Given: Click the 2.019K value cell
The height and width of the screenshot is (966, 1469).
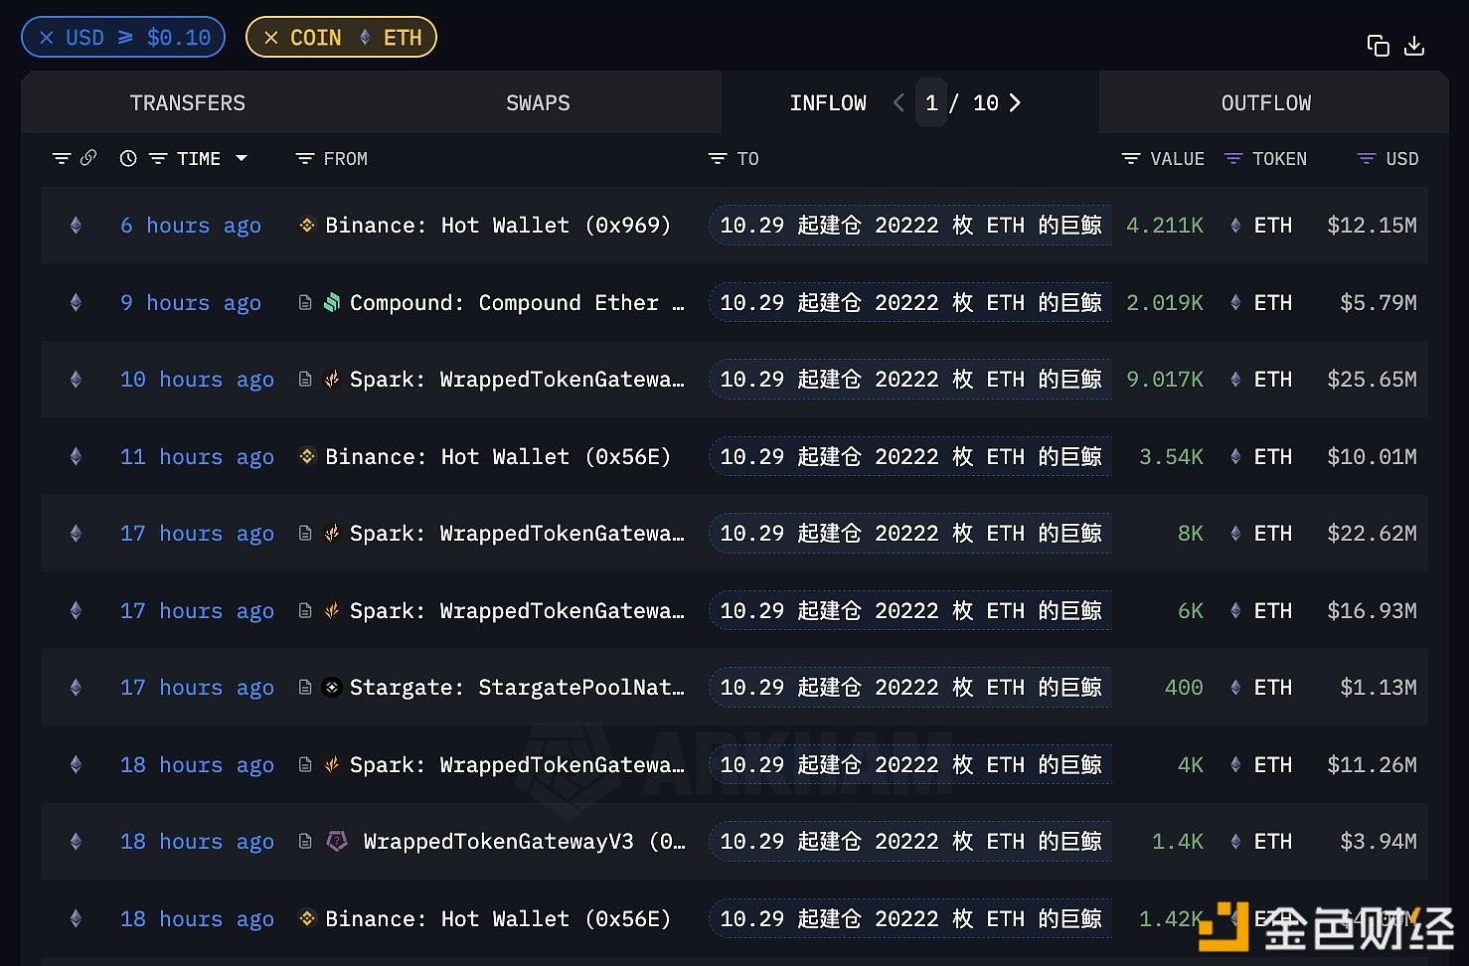Looking at the screenshot, I should click(1165, 303).
